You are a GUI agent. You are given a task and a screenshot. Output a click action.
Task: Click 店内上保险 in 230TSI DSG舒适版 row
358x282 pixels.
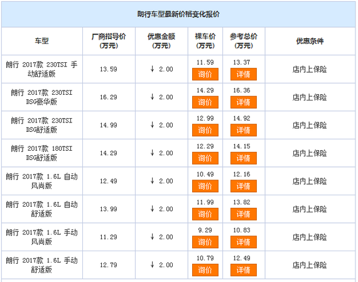[x=310, y=125]
